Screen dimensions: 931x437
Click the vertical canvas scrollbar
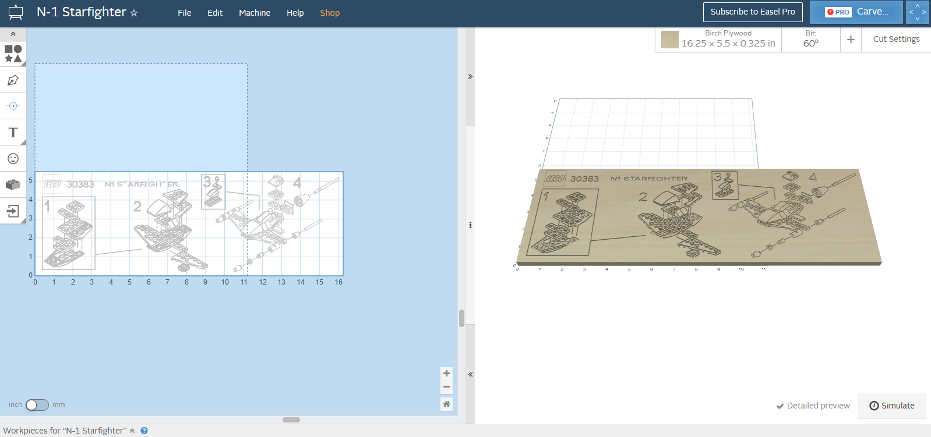pyautogui.click(x=461, y=318)
